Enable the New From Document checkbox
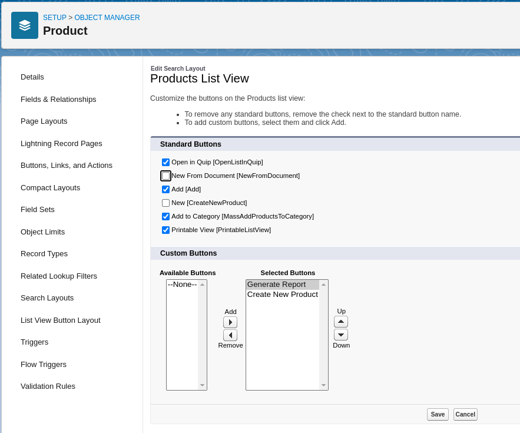This screenshot has height=433, width=520. click(x=165, y=176)
